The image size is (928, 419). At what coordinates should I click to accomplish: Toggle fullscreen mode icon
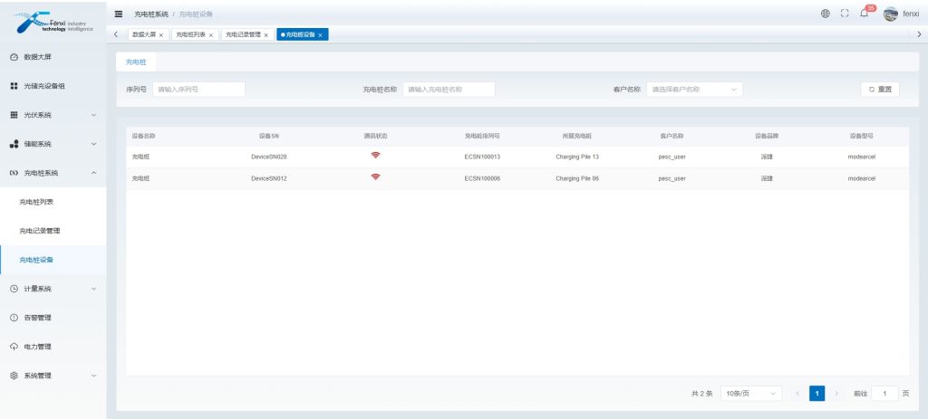click(x=844, y=14)
